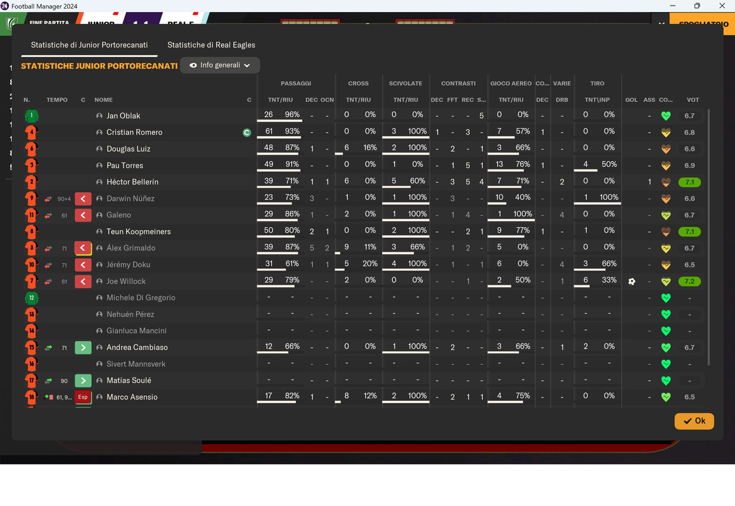
Task: Click Jérémy Doku's red substitution arrow
Action: pos(83,265)
